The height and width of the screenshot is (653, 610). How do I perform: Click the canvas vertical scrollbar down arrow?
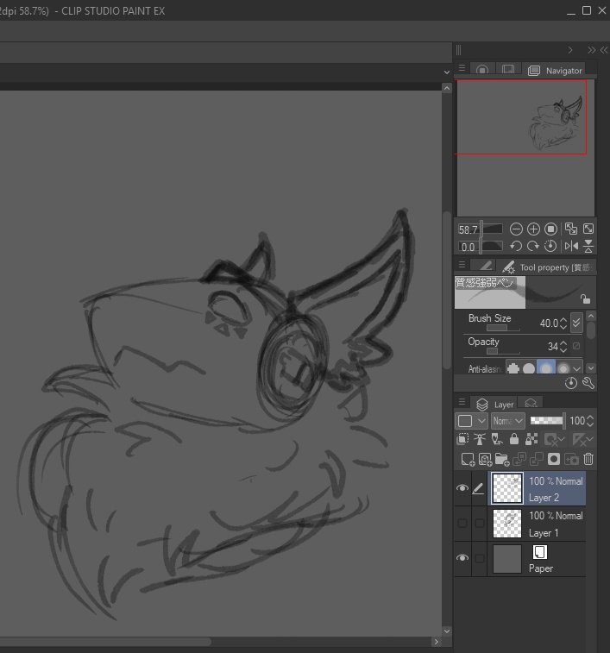coord(447,631)
